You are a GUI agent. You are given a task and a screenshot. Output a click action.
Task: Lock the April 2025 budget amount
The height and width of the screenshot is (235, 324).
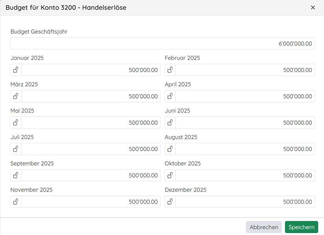(x=170, y=96)
